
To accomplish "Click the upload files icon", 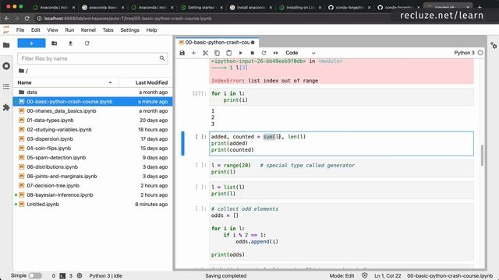I will click(70, 44).
